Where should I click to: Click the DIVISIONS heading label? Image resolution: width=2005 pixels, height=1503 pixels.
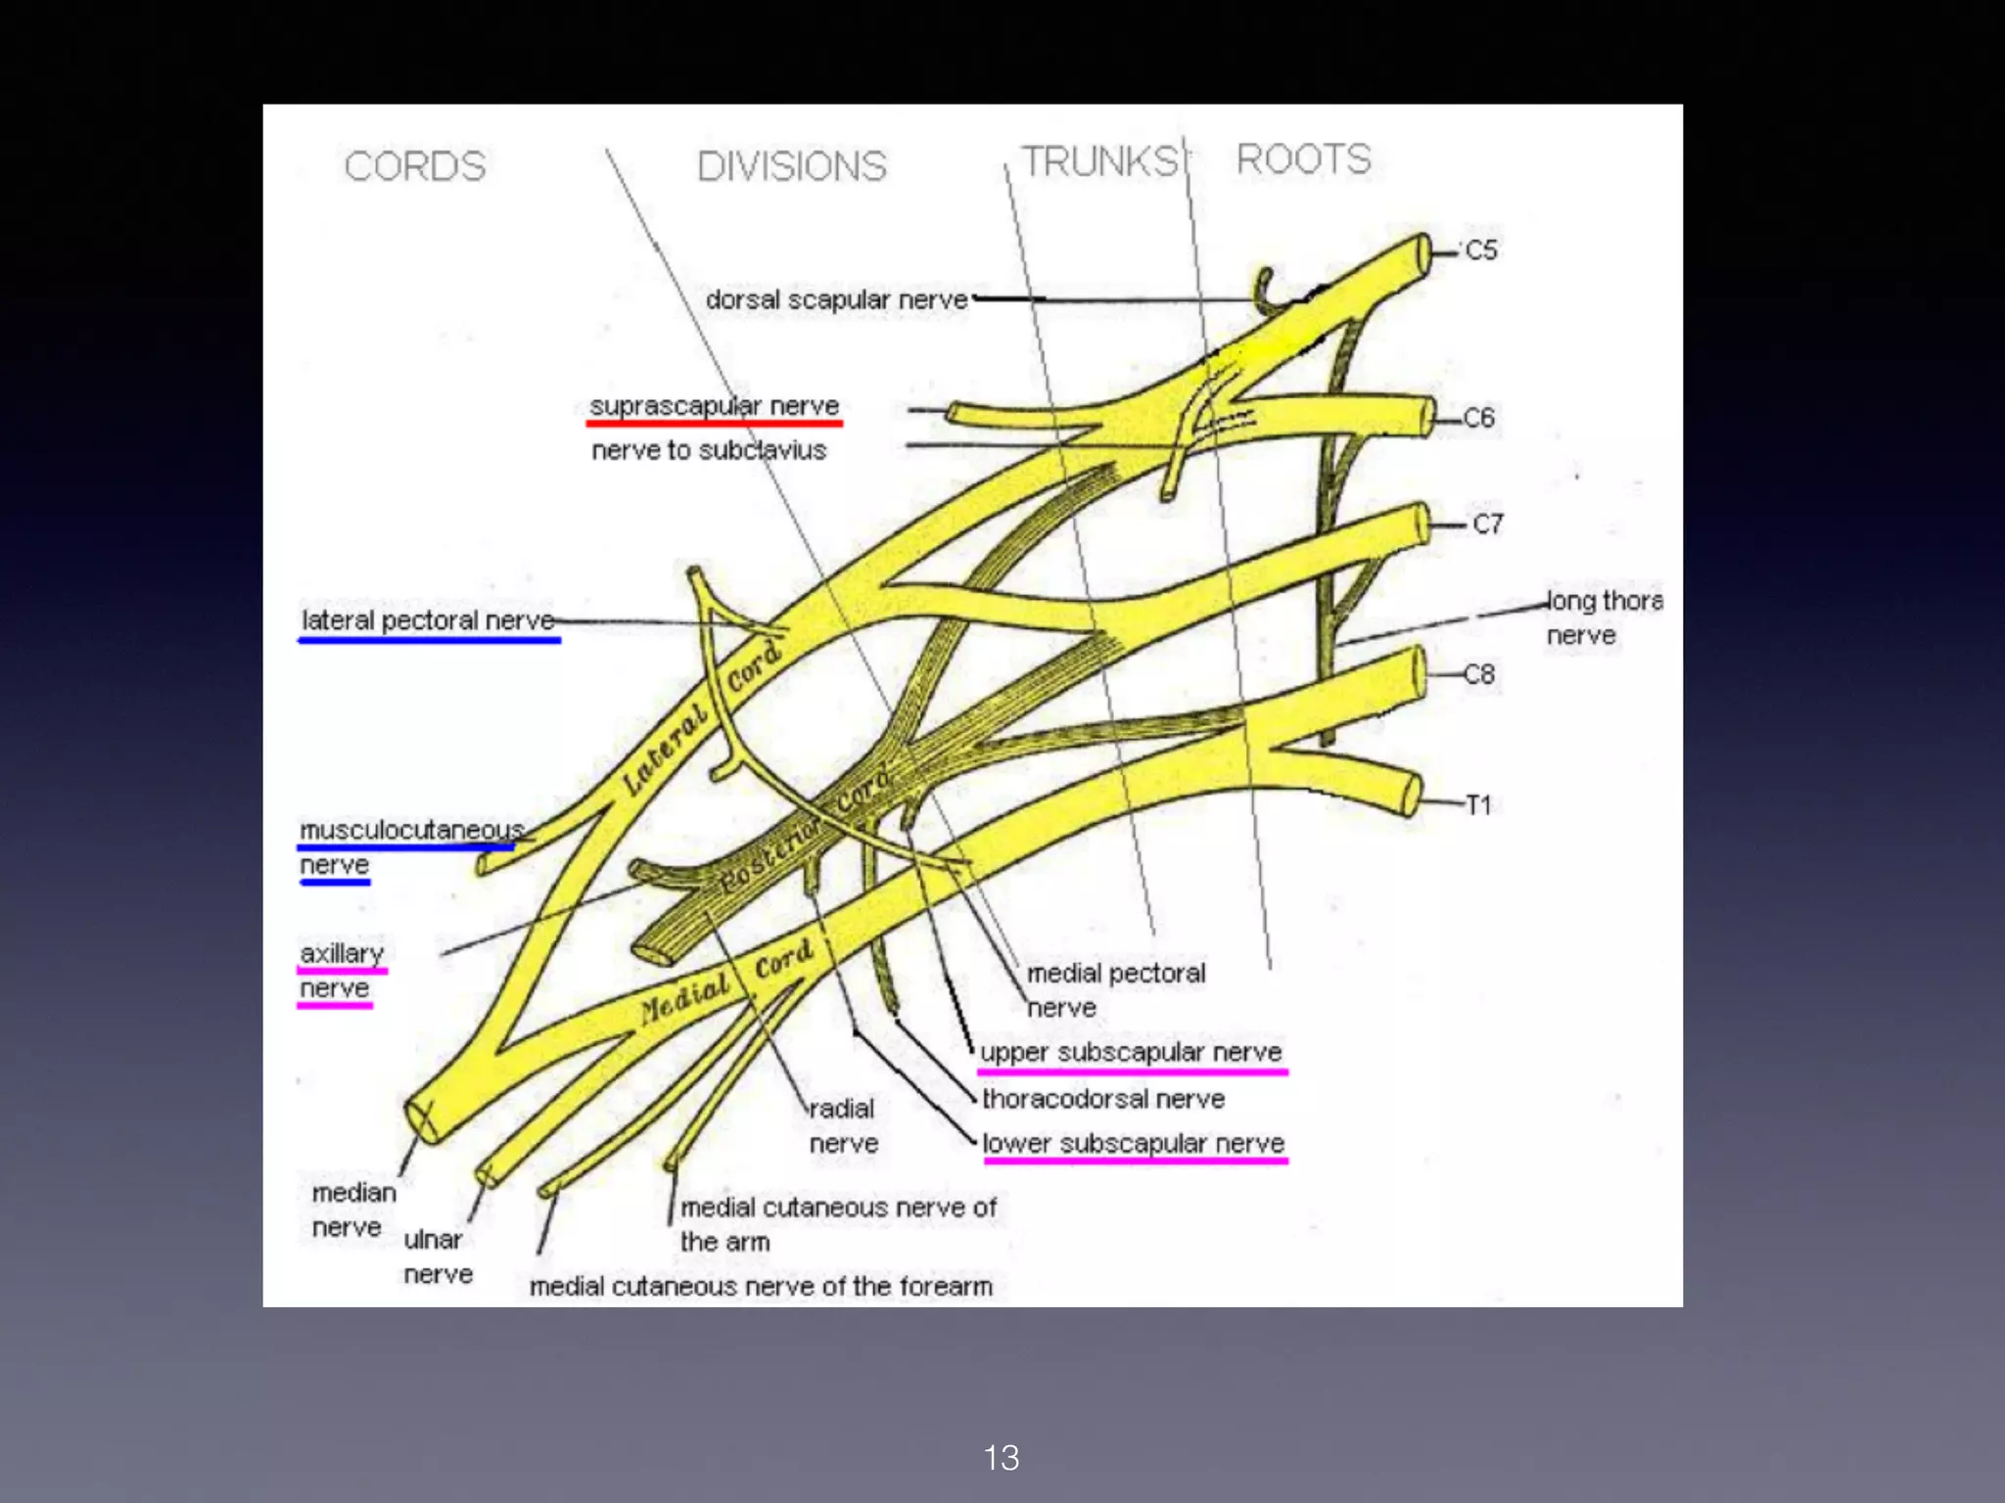pyautogui.click(x=792, y=166)
